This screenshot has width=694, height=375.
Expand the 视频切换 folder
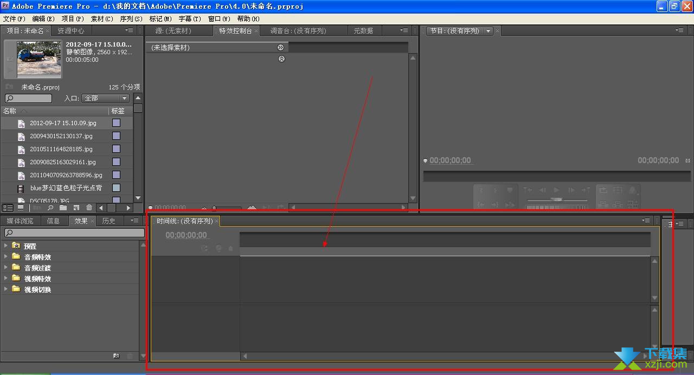point(6,289)
